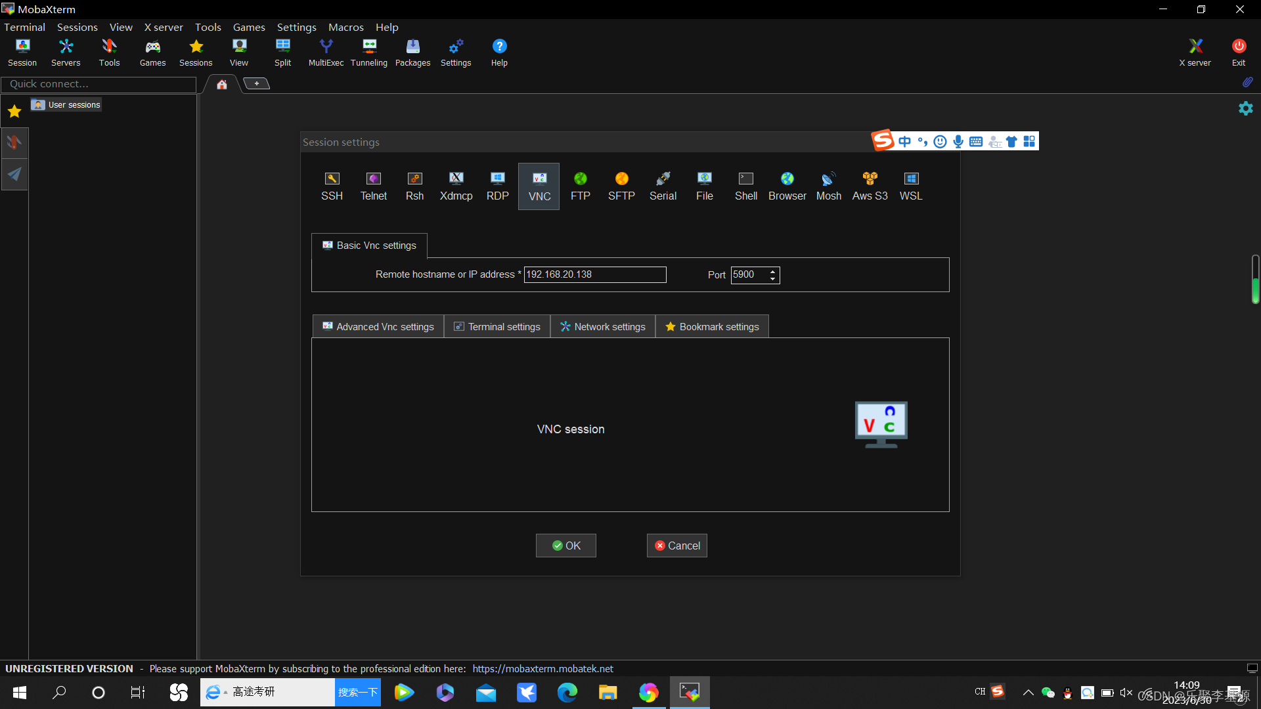
Task: Switch to Advanced Vnc settings tab
Action: (x=378, y=327)
